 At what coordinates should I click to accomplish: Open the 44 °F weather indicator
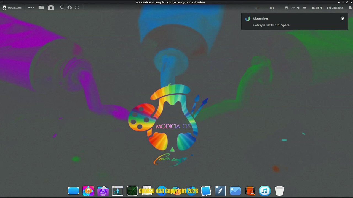317,8
